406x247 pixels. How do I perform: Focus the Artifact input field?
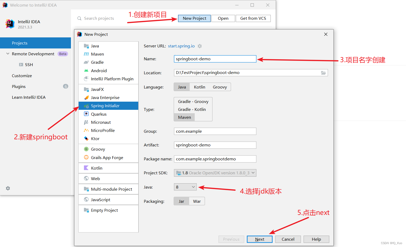click(x=215, y=145)
